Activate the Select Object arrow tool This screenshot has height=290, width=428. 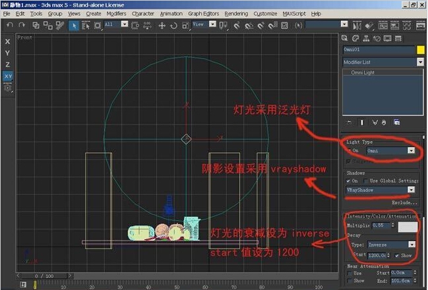tap(74, 26)
